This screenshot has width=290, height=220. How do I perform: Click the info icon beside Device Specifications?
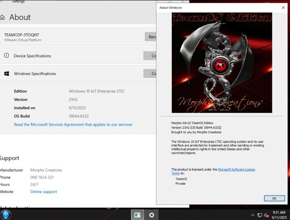click(x=6, y=55)
